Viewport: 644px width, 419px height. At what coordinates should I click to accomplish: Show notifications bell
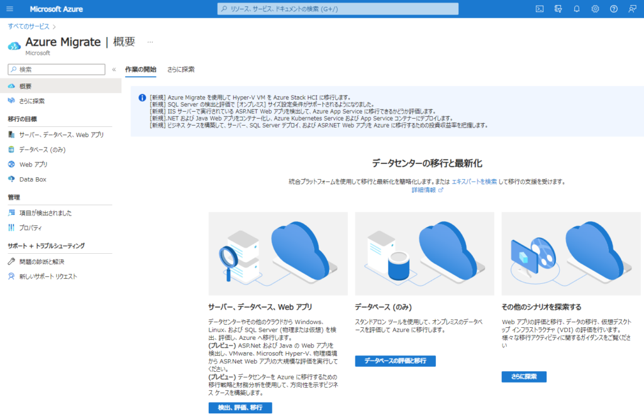pyautogui.click(x=577, y=9)
